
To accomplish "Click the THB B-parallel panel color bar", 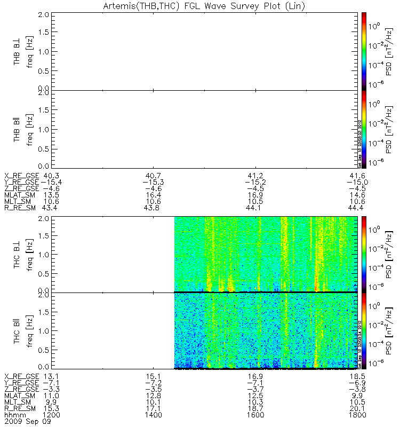I will pyautogui.click(x=364, y=129).
